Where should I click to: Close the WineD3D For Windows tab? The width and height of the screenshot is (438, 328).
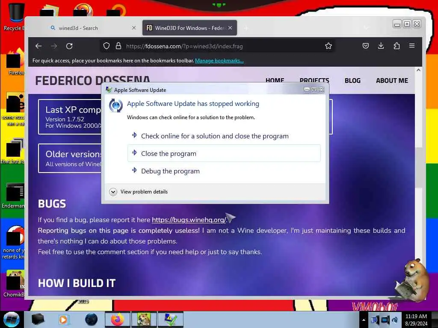click(230, 28)
